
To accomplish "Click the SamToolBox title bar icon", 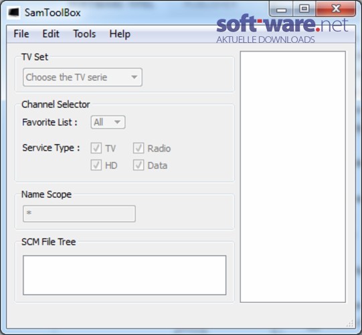I will pyautogui.click(x=13, y=12).
